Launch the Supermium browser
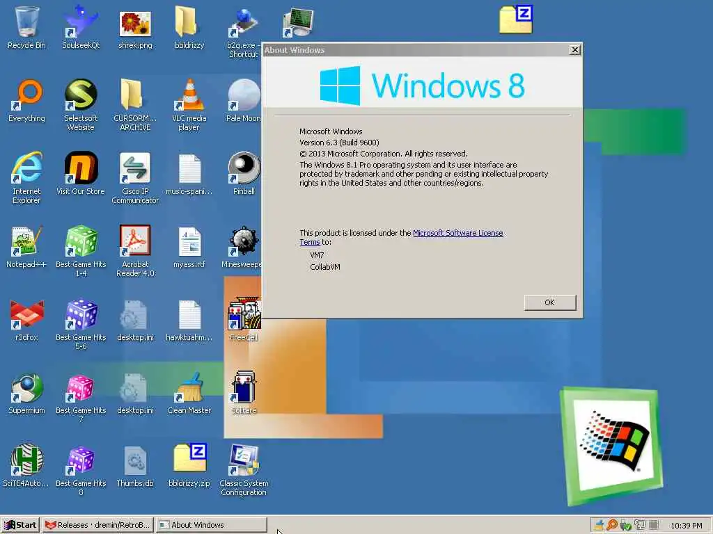Viewport: 713px width, 534px height. coord(27,393)
